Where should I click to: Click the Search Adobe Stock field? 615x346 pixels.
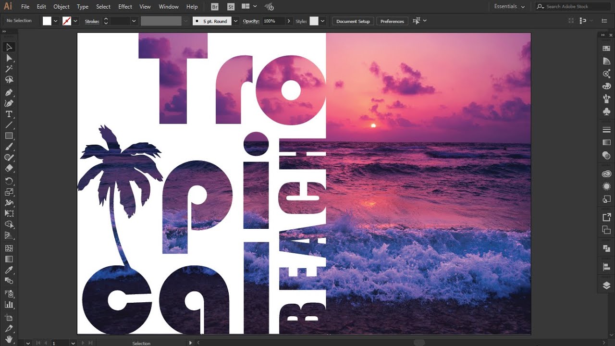[x=573, y=6]
